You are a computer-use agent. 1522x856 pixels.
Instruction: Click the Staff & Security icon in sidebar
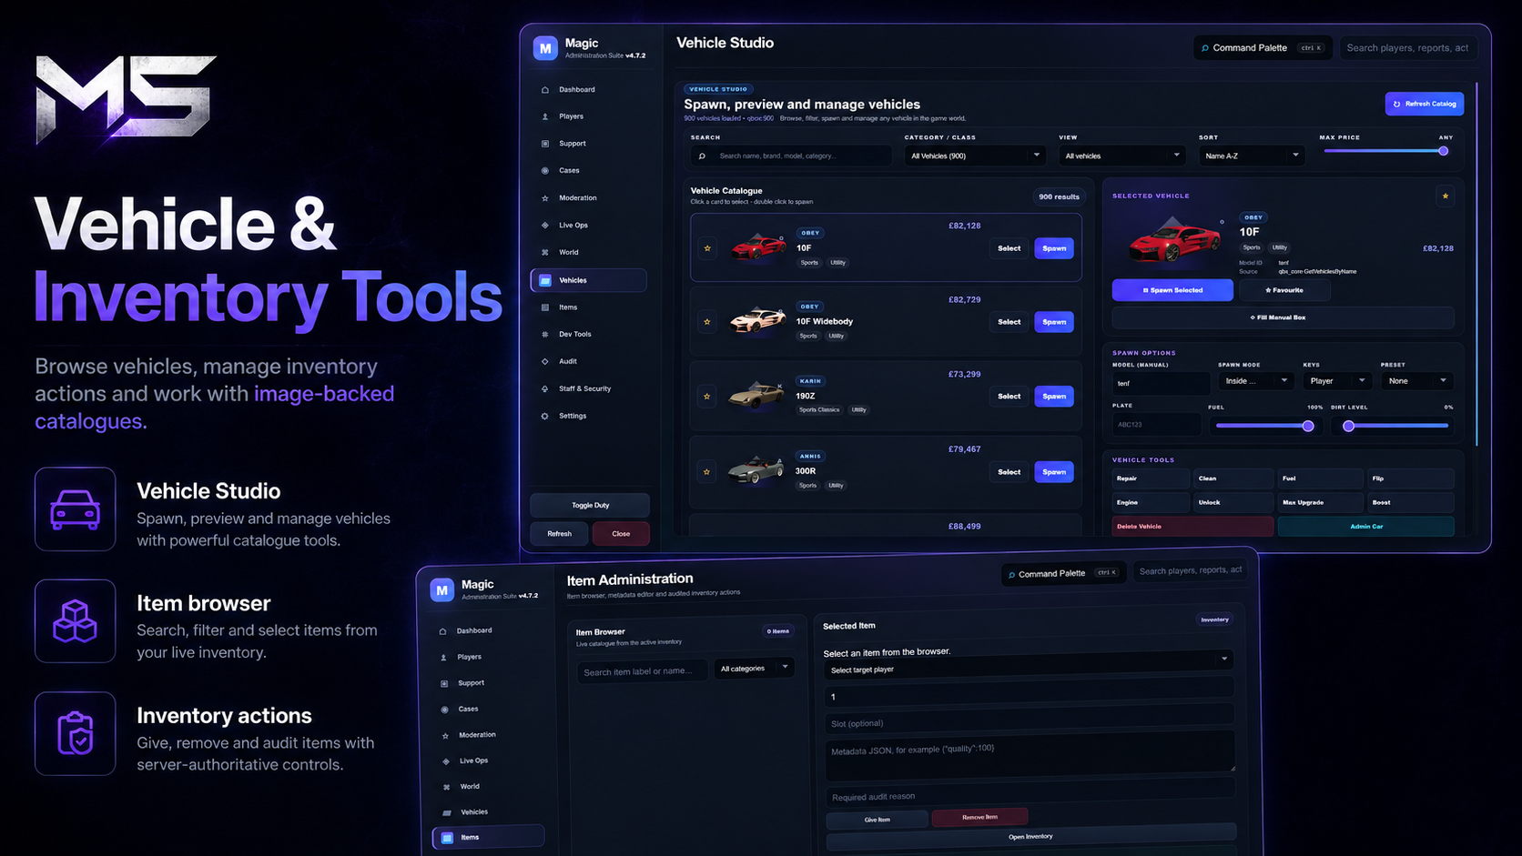545,388
